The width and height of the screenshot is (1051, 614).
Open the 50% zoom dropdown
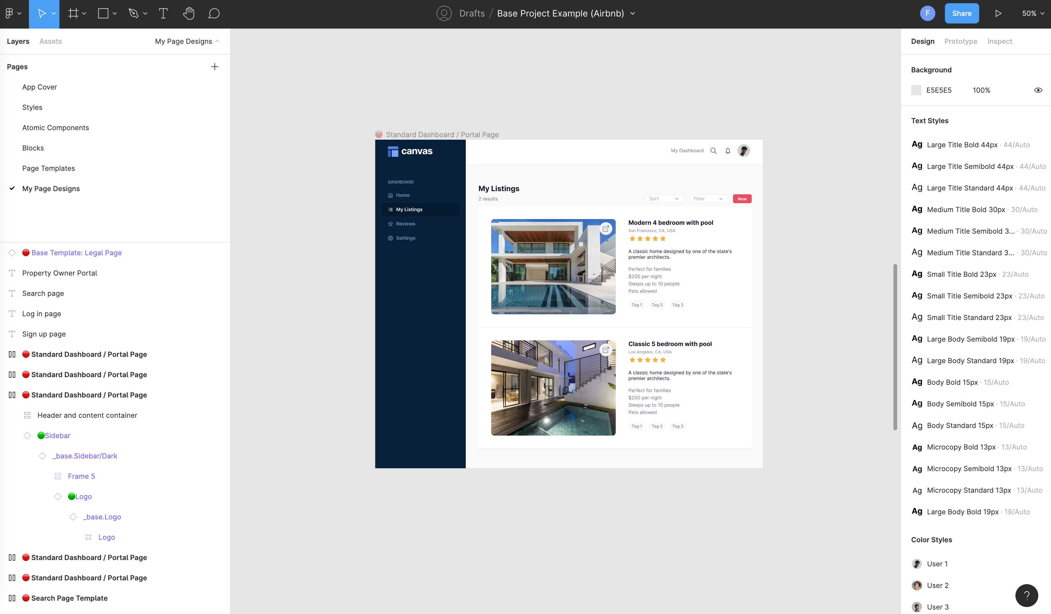[1033, 13]
